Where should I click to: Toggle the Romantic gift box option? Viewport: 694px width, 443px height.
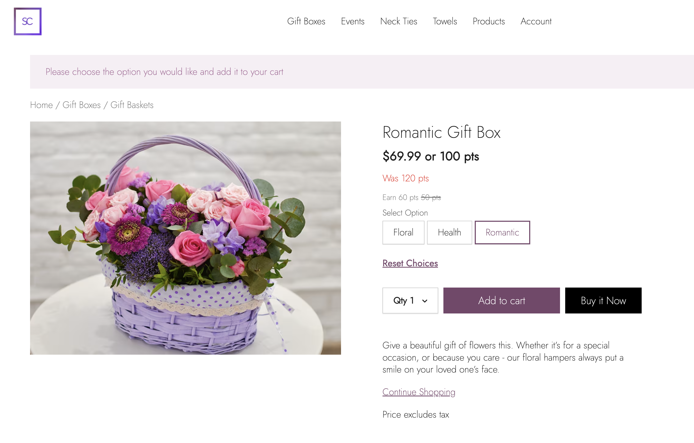pos(502,232)
